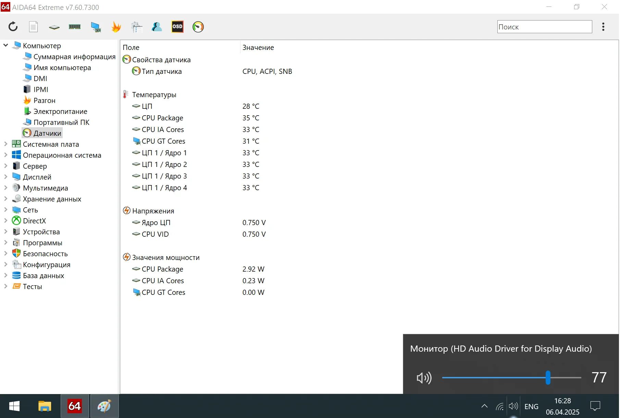620x418 pixels.
Task: Collapse the Компьютер tree node
Action: point(6,45)
